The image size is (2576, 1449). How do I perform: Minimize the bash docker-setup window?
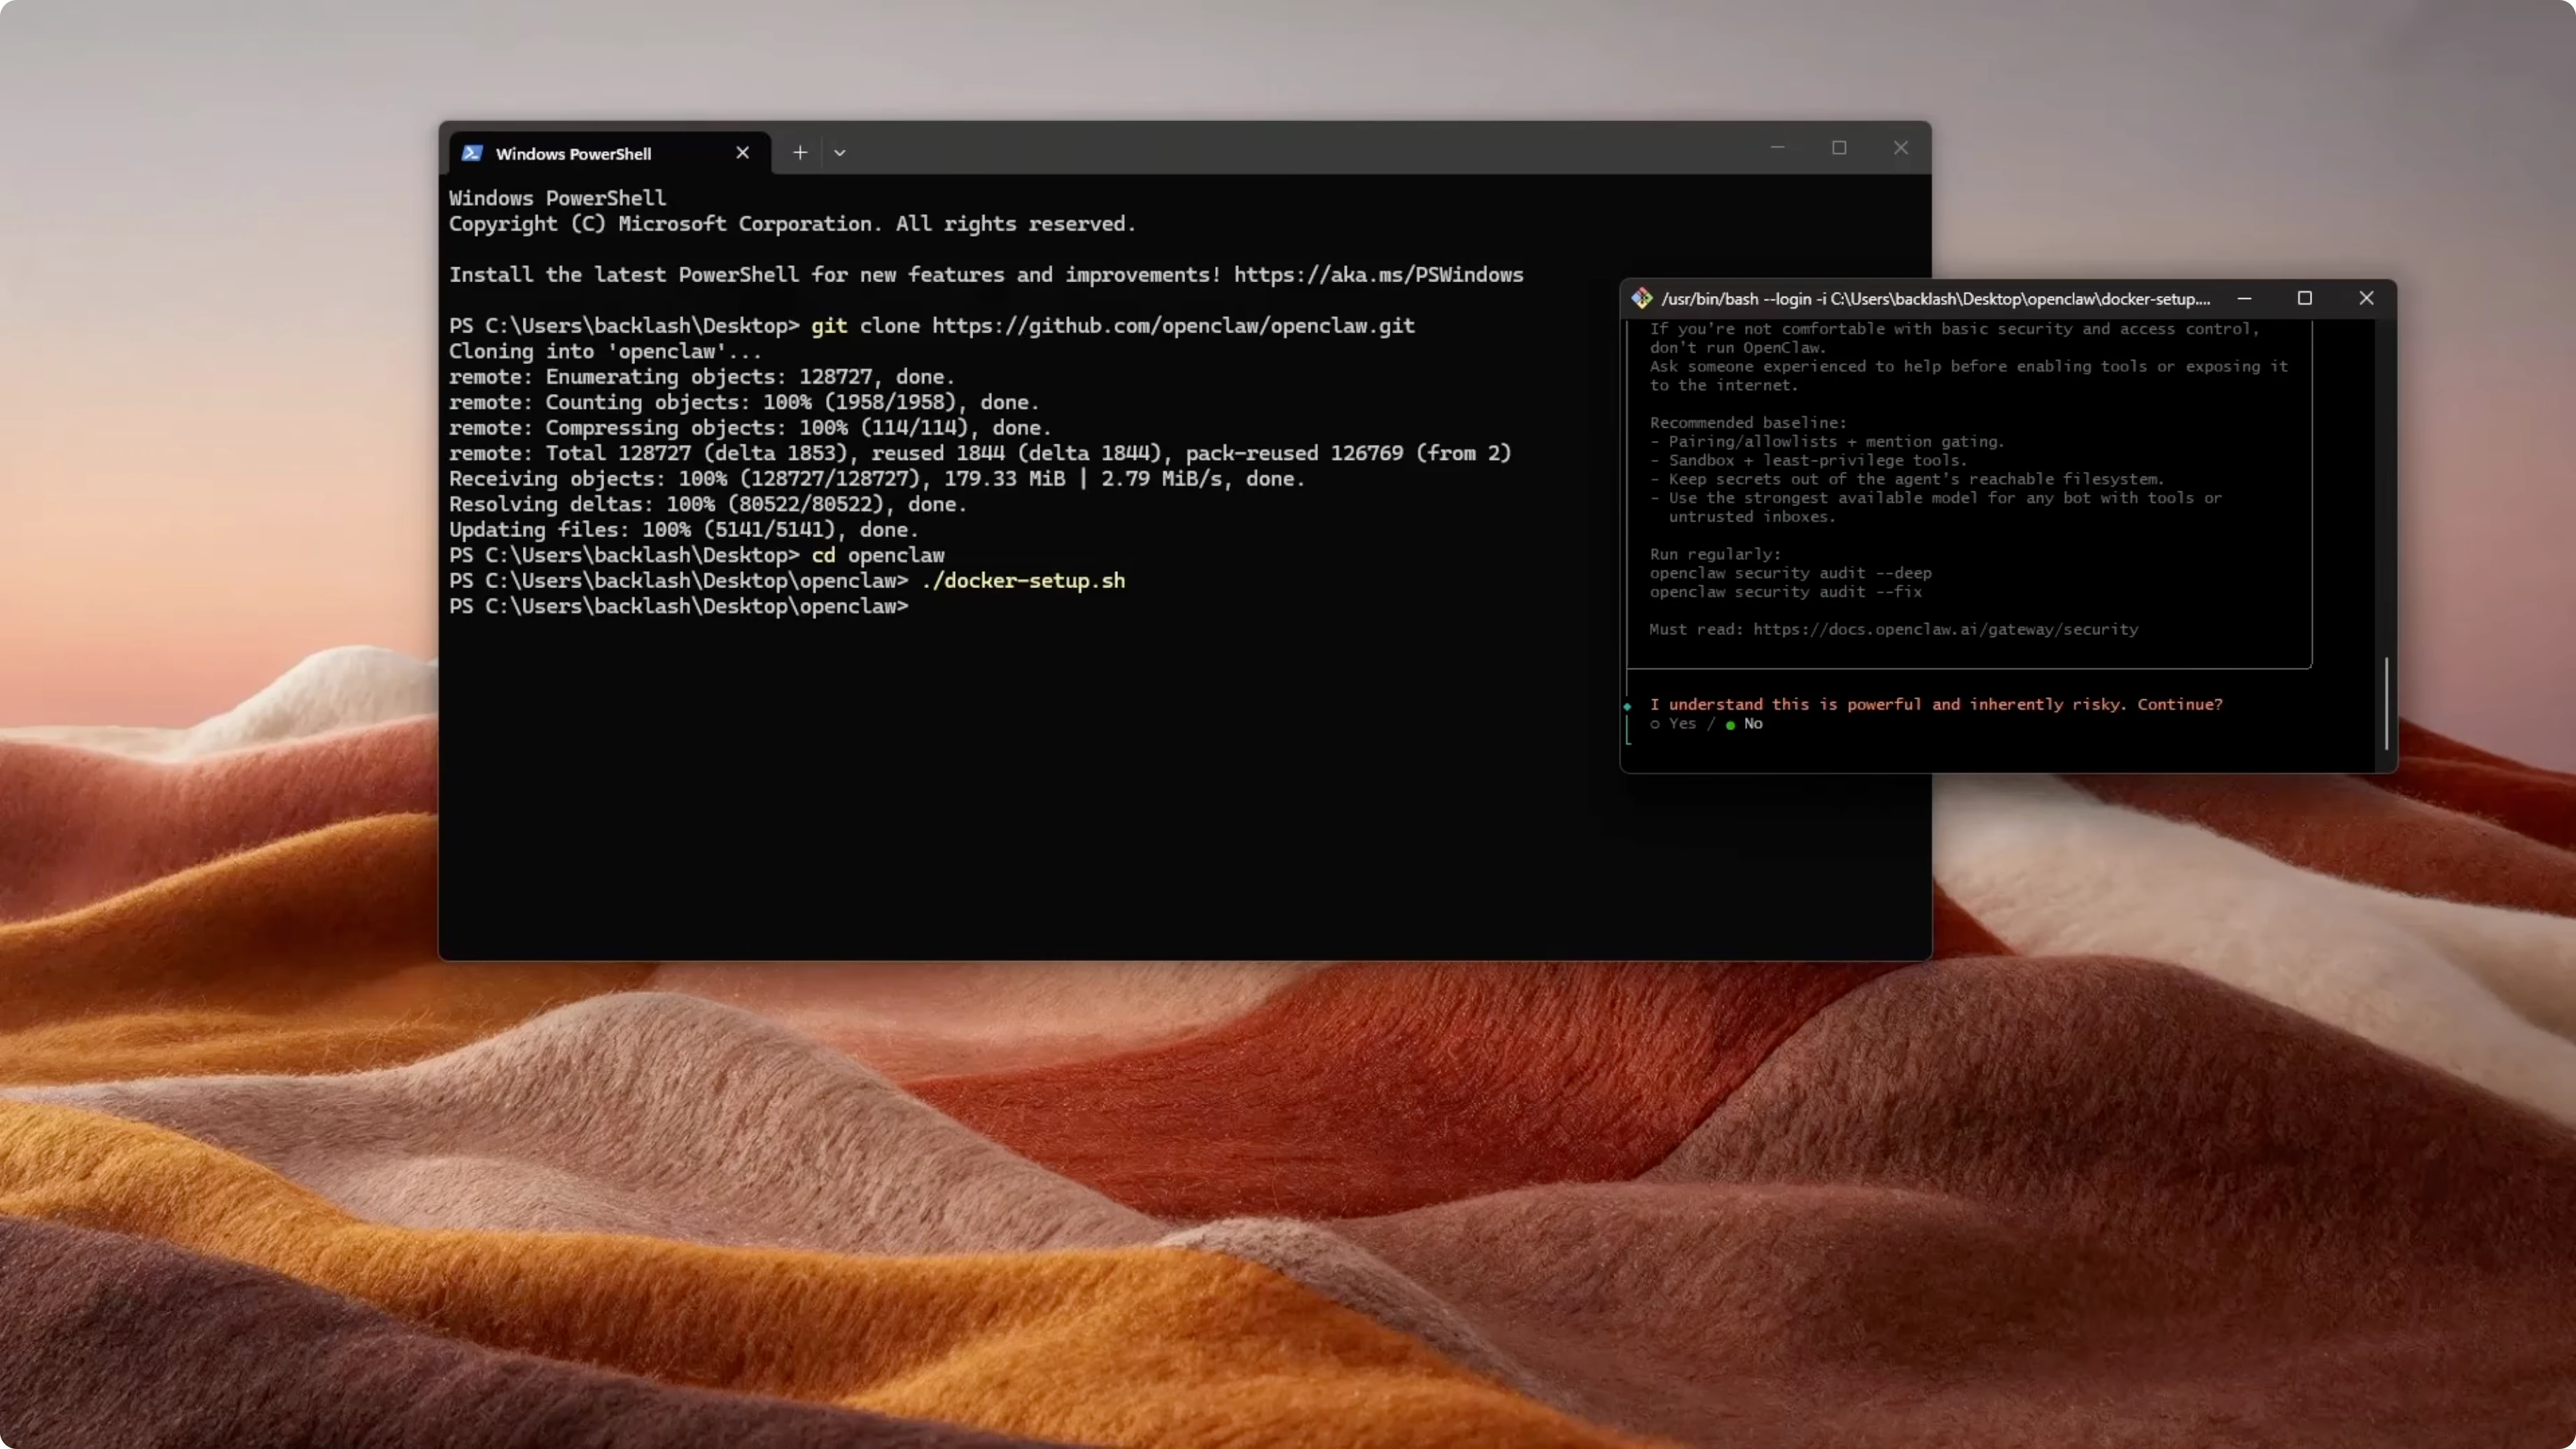tap(2244, 299)
